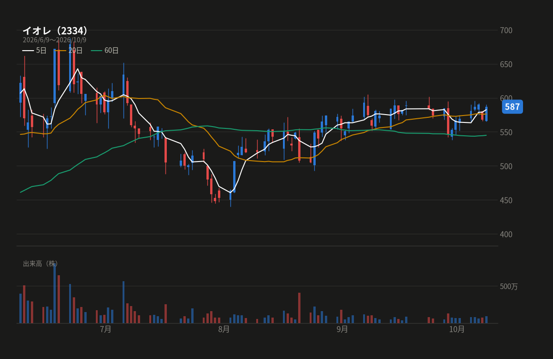Click the 700 price axis label
553x359 pixels.
(506, 30)
